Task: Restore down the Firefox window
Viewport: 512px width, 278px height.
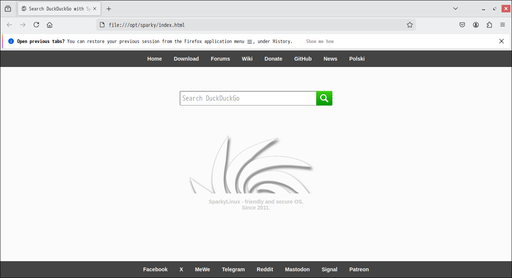Action: click(495, 9)
